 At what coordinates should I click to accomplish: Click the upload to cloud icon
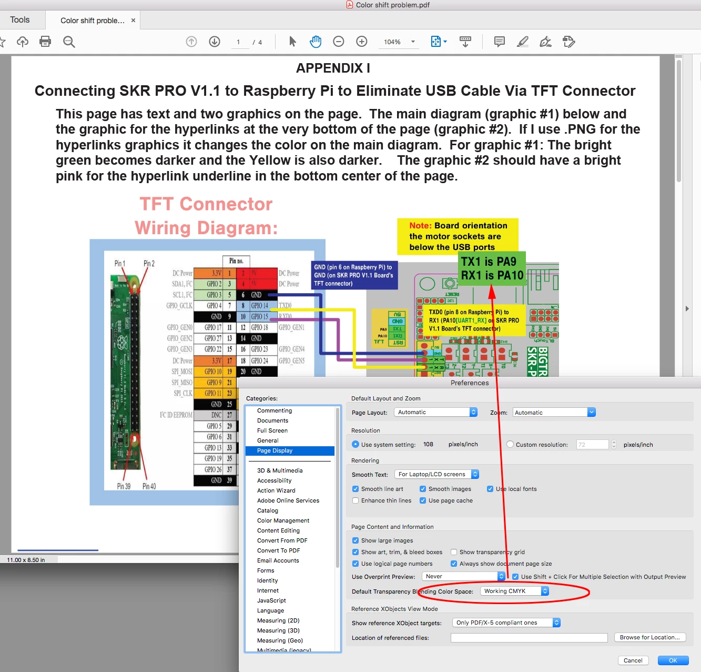tap(23, 42)
